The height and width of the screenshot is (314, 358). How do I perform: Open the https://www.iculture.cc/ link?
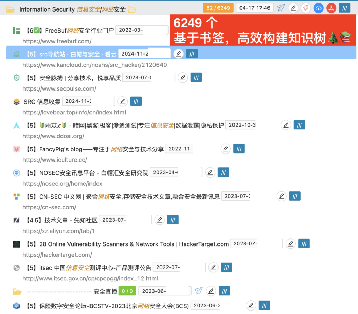click(55, 160)
